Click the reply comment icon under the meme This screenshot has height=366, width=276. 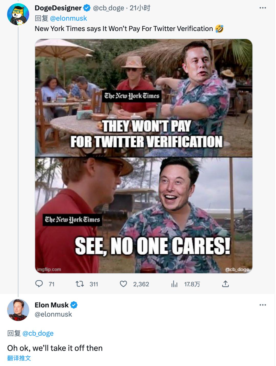(x=39, y=284)
